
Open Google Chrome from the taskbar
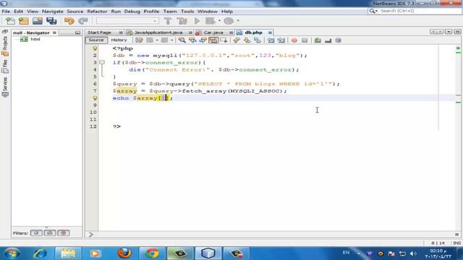click(152, 253)
